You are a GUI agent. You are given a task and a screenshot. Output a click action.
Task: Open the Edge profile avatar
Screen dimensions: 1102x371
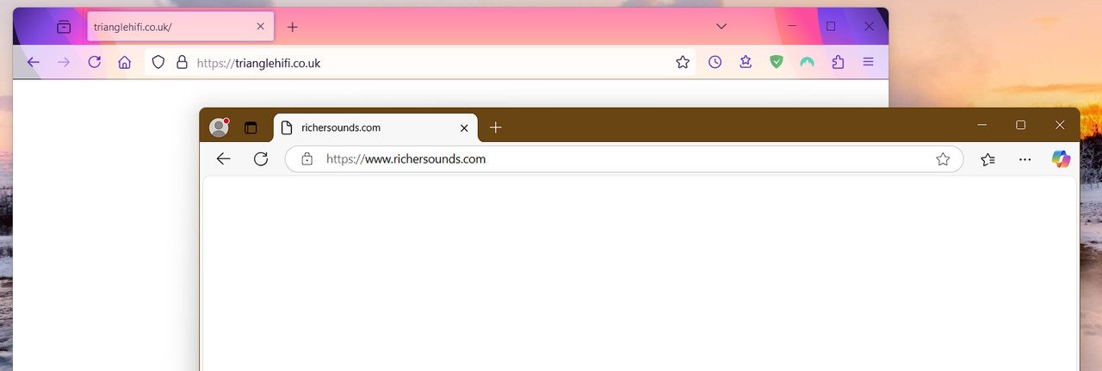[220, 127]
